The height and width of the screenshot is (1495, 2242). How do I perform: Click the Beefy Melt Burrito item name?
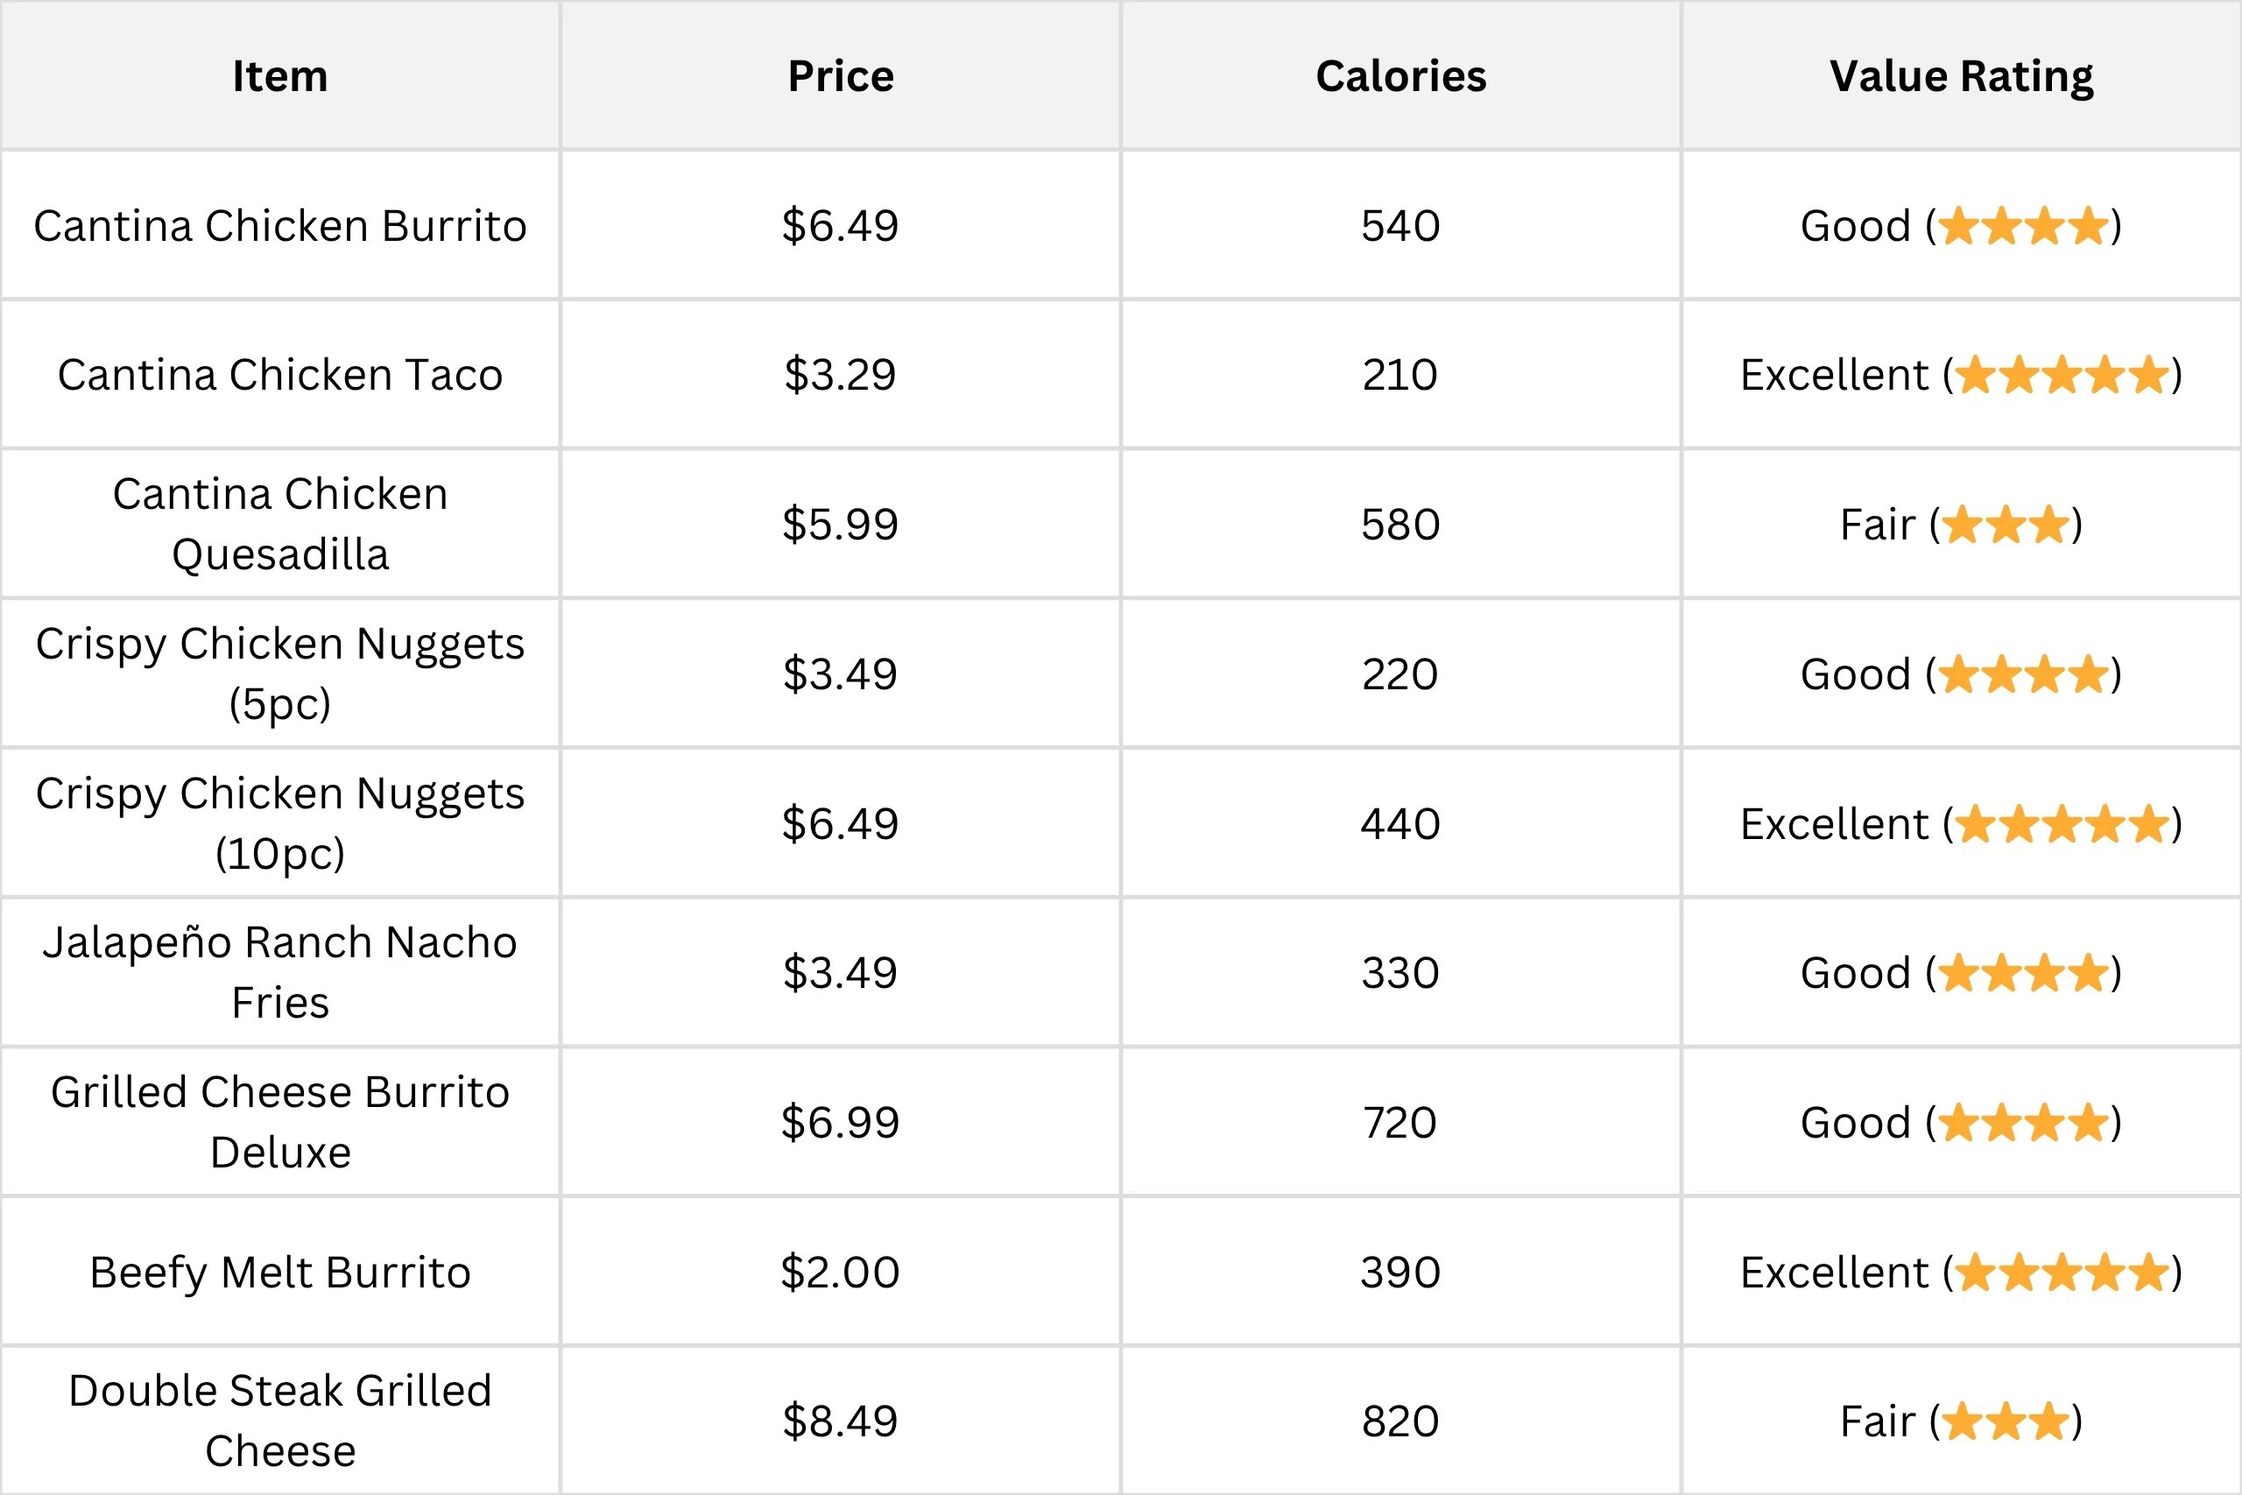click(280, 1273)
